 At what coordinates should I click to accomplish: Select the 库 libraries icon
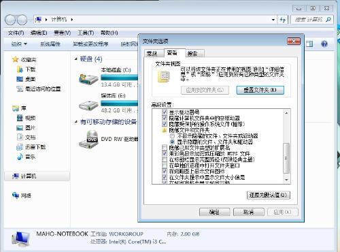coord(16,108)
